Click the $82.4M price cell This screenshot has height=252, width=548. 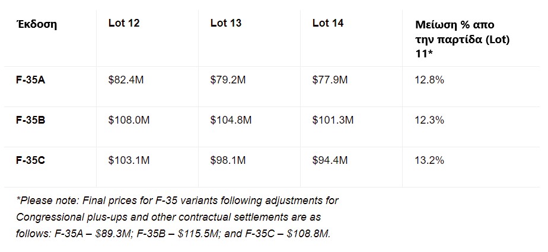click(x=126, y=80)
